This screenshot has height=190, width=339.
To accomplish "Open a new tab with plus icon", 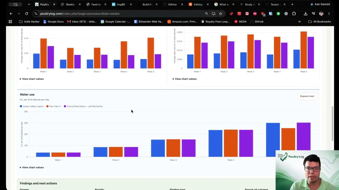I will pos(292,4).
